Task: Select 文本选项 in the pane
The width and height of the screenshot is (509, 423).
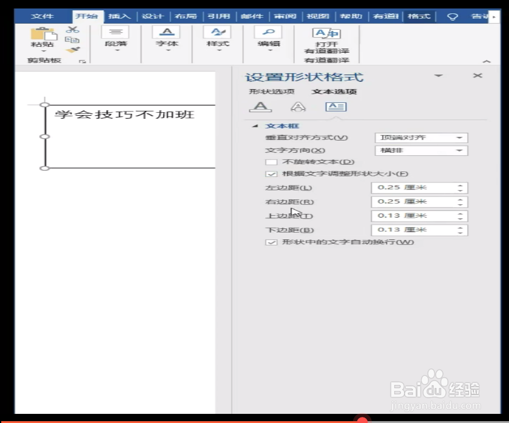Action: [334, 92]
